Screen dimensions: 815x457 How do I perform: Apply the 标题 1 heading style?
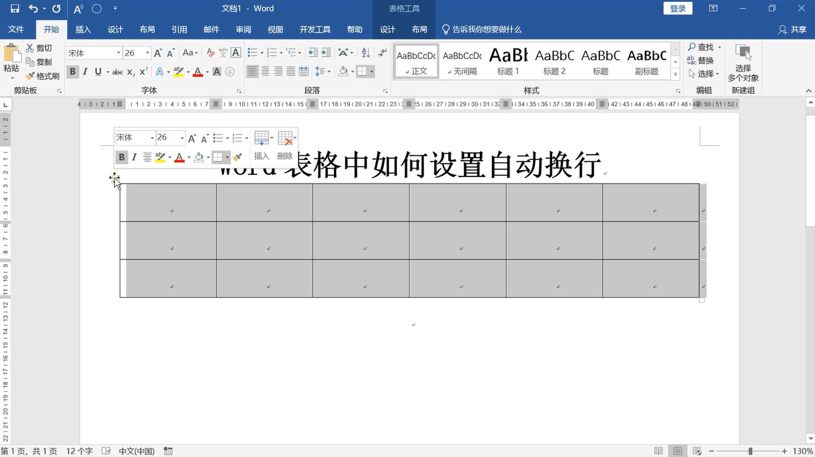click(x=508, y=60)
